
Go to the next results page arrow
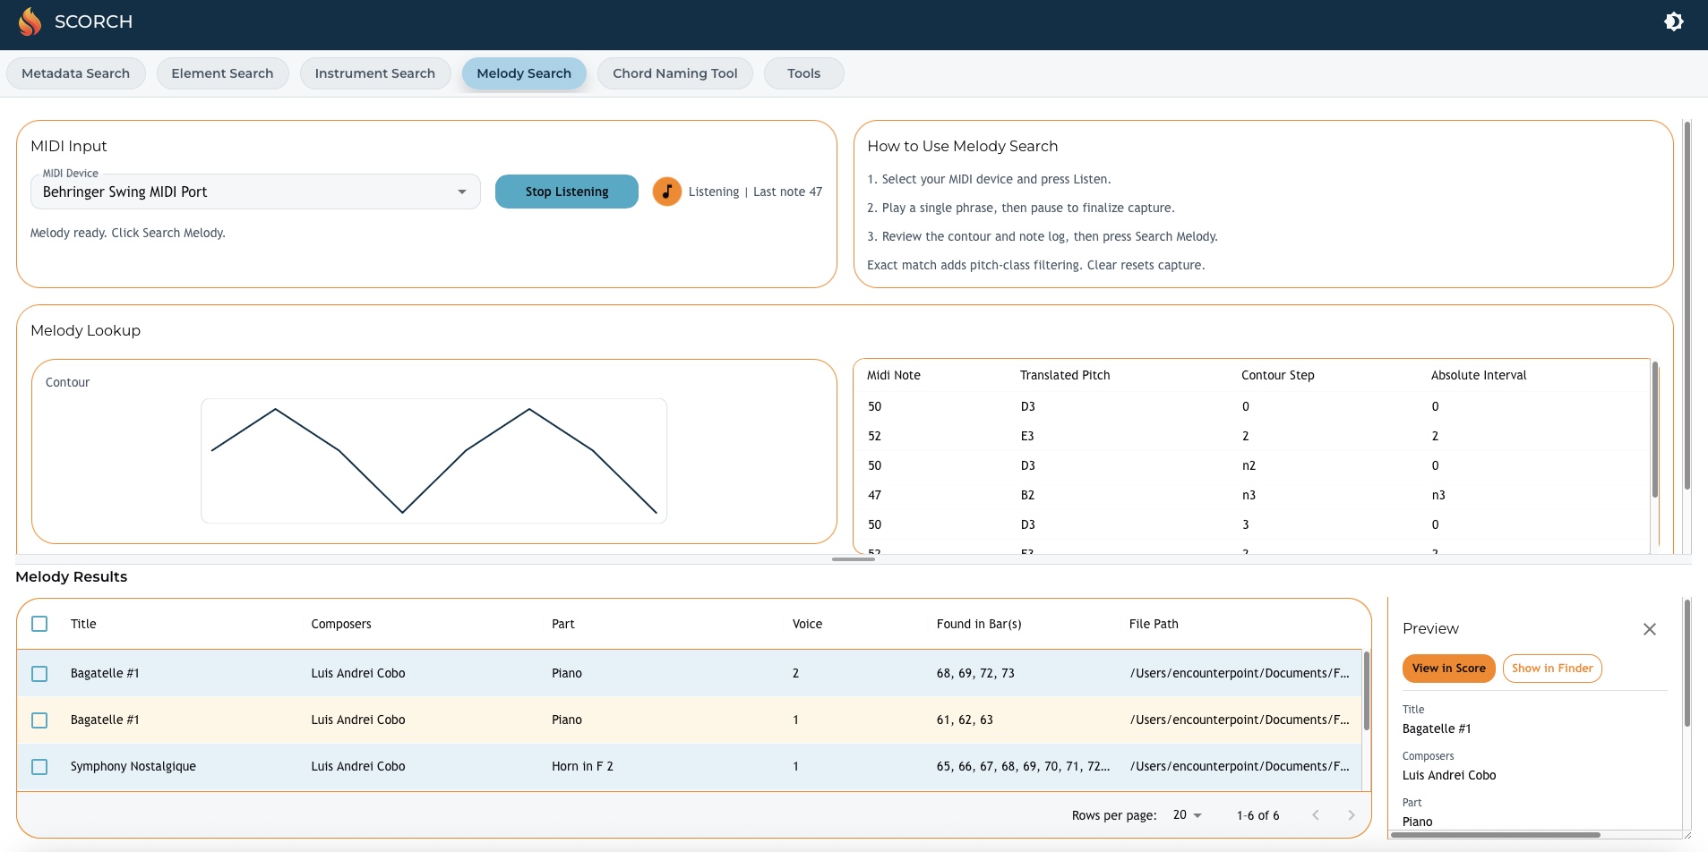[1351, 815]
